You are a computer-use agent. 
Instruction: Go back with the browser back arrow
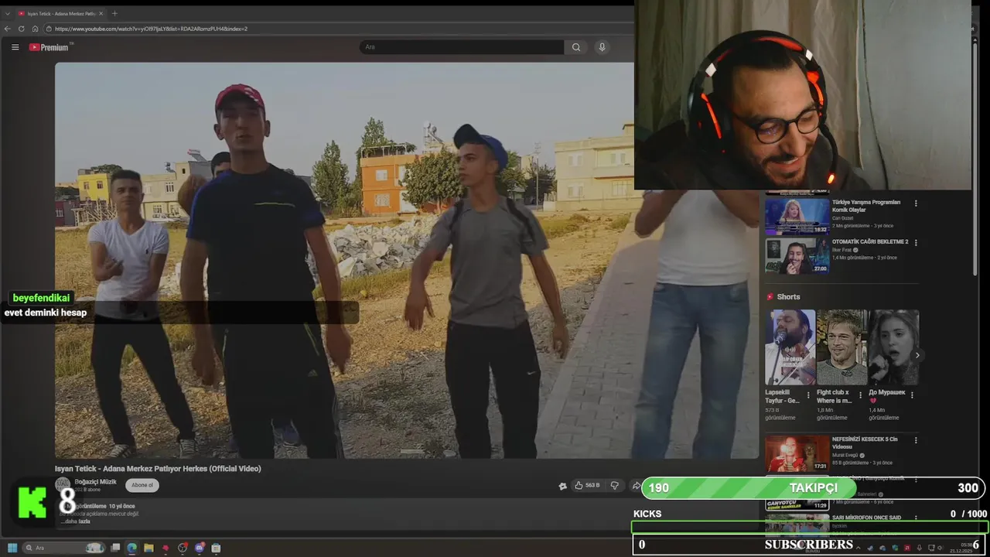click(8, 29)
